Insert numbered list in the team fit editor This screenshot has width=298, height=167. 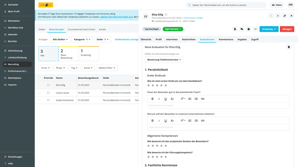tap(190, 99)
